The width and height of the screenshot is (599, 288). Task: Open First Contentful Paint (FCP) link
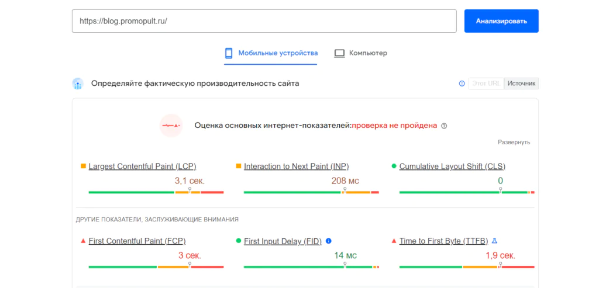137,241
